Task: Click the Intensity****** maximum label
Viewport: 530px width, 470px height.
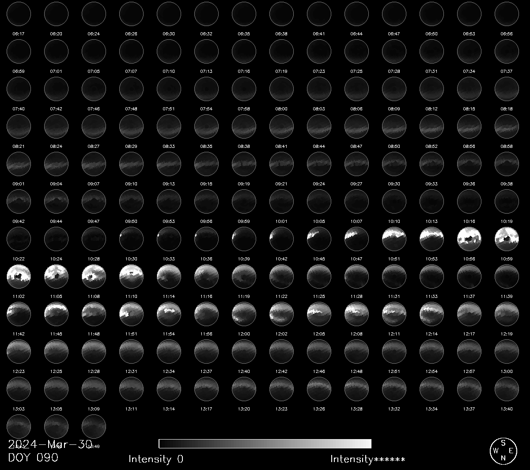Action: coord(367,459)
